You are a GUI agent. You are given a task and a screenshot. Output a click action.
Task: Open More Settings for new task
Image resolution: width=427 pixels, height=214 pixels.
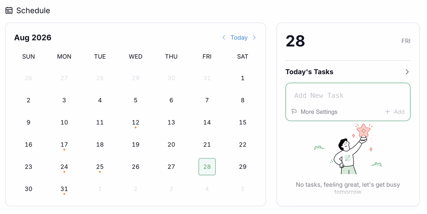pos(319,112)
